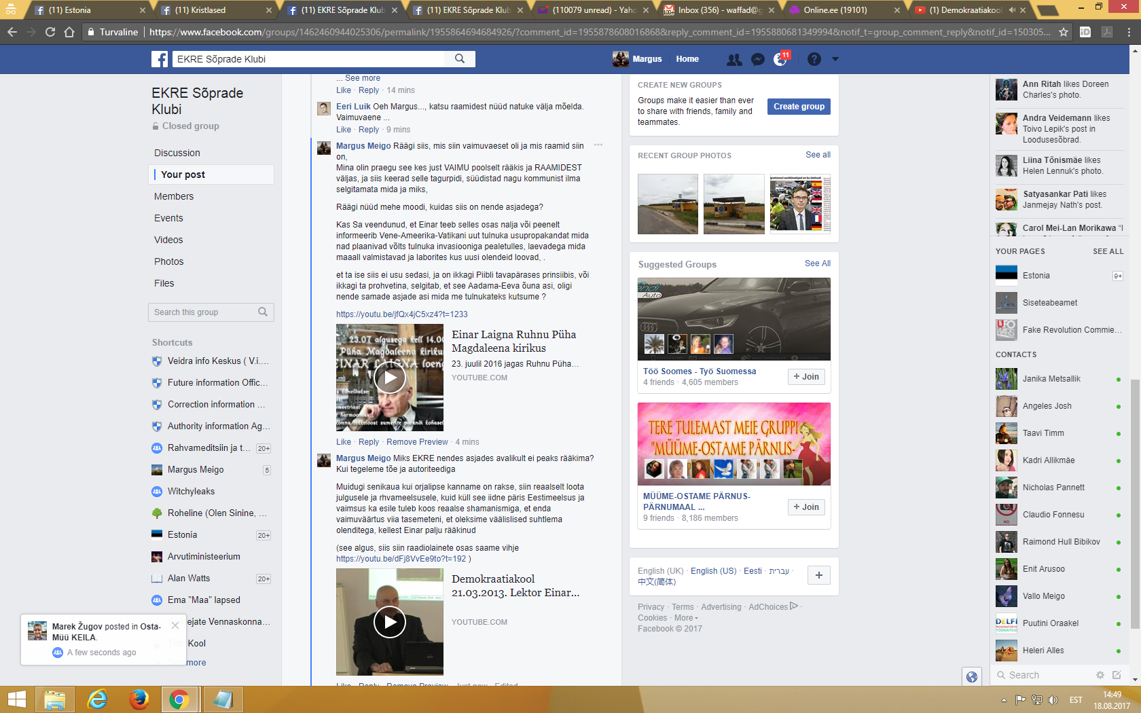Open Messenger messages icon
The image size is (1141, 713).
coord(758,60)
